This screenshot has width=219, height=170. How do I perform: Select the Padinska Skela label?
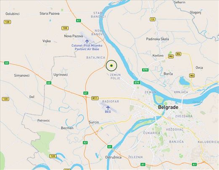click(158, 39)
